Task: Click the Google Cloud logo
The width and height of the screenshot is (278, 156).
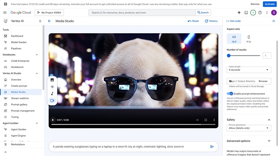Action: [x=20, y=13]
